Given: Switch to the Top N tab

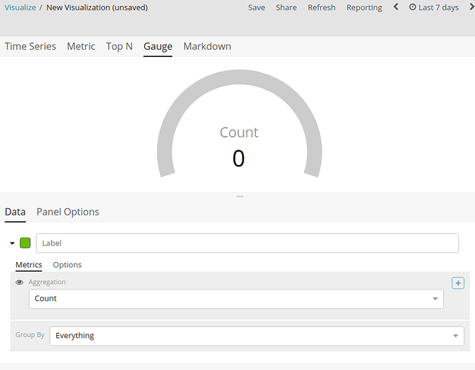Looking at the screenshot, I should click(x=119, y=47).
